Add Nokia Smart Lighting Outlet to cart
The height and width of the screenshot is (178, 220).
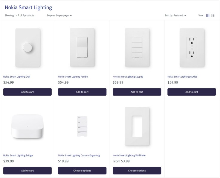pyautogui.click(x=192, y=92)
